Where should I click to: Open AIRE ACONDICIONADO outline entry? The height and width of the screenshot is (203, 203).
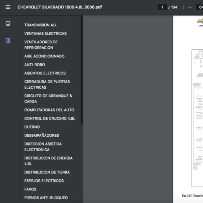44,56
